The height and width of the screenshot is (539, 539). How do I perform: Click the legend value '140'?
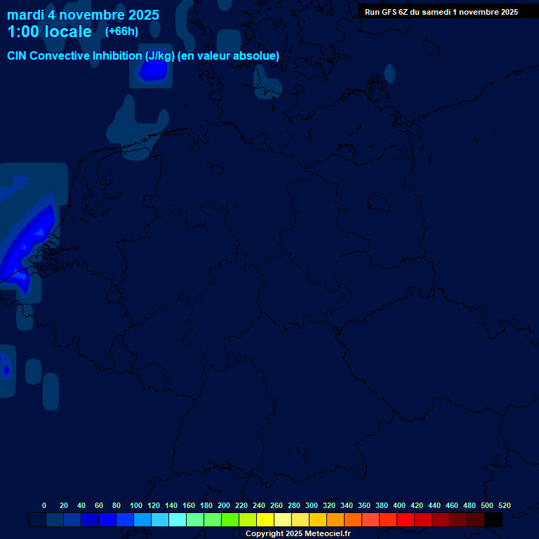pos(171,505)
